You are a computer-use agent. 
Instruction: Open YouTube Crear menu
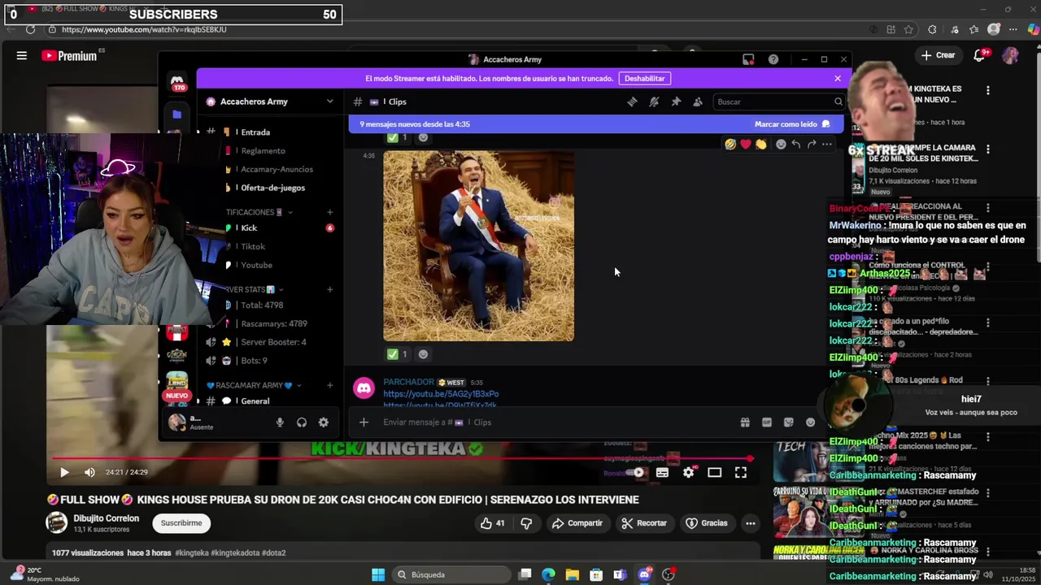pos(938,55)
